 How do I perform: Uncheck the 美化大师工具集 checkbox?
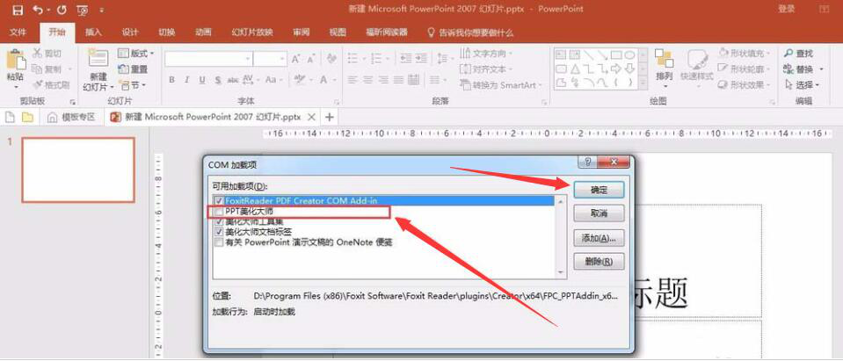pos(219,221)
